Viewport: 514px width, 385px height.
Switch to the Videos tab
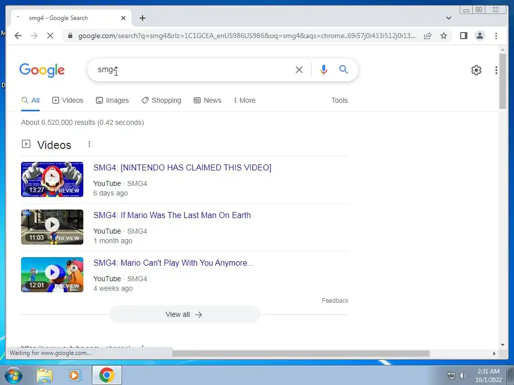(x=68, y=100)
